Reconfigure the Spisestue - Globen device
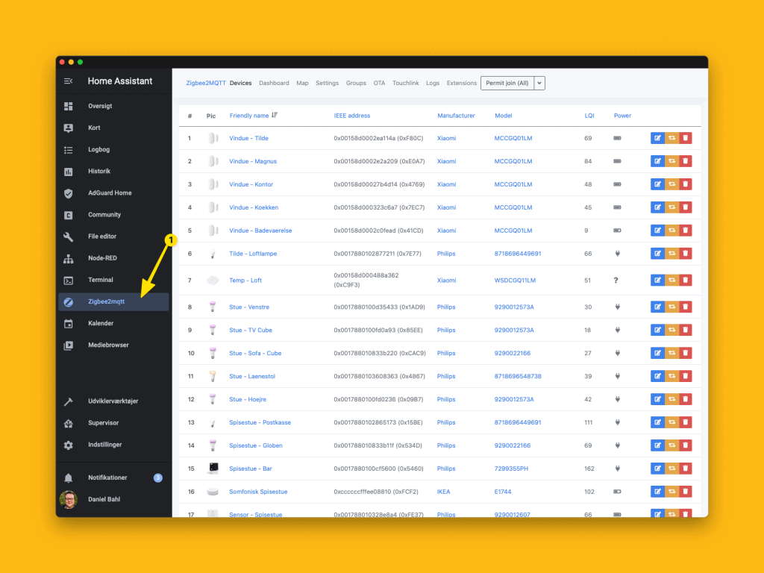The height and width of the screenshot is (573, 764). coord(671,445)
